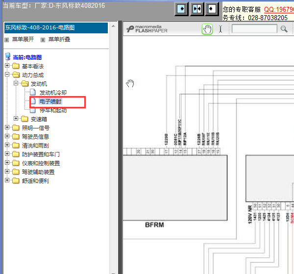
Task: Click 菜单折叠 link
Action: [x=59, y=39]
